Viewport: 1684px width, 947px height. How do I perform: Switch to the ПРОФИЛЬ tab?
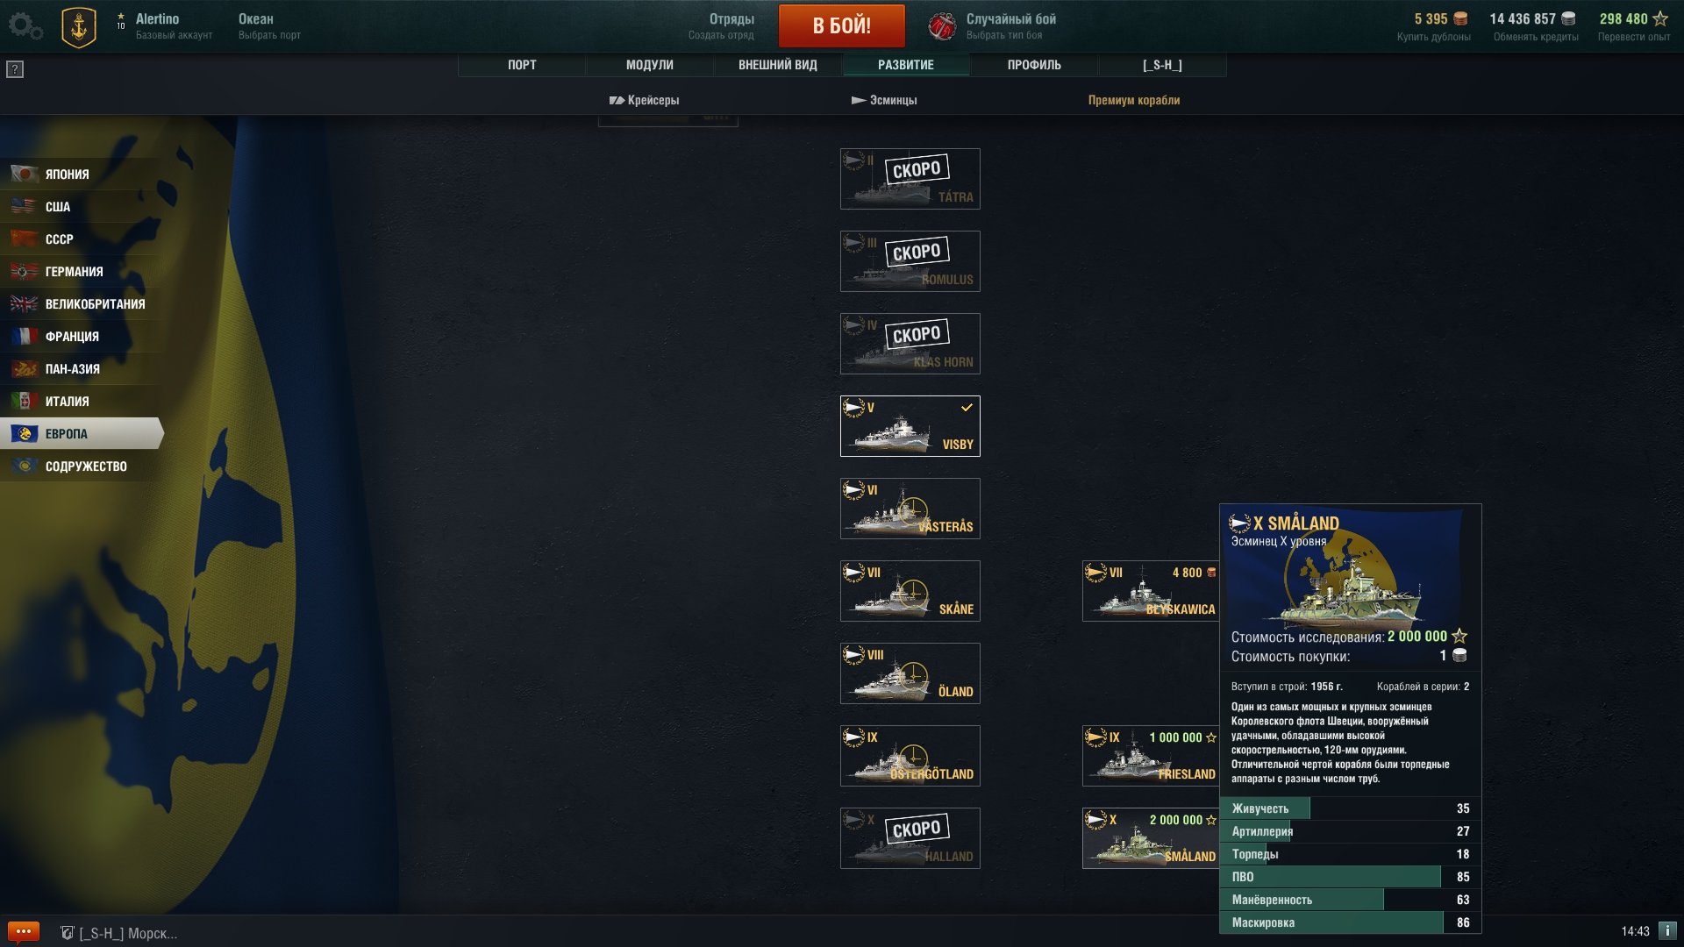pos(1034,65)
